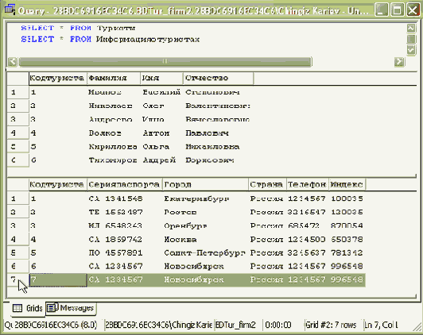Click the document icon on Messages tab
The width and height of the screenshot is (423, 335).
coord(52,307)
